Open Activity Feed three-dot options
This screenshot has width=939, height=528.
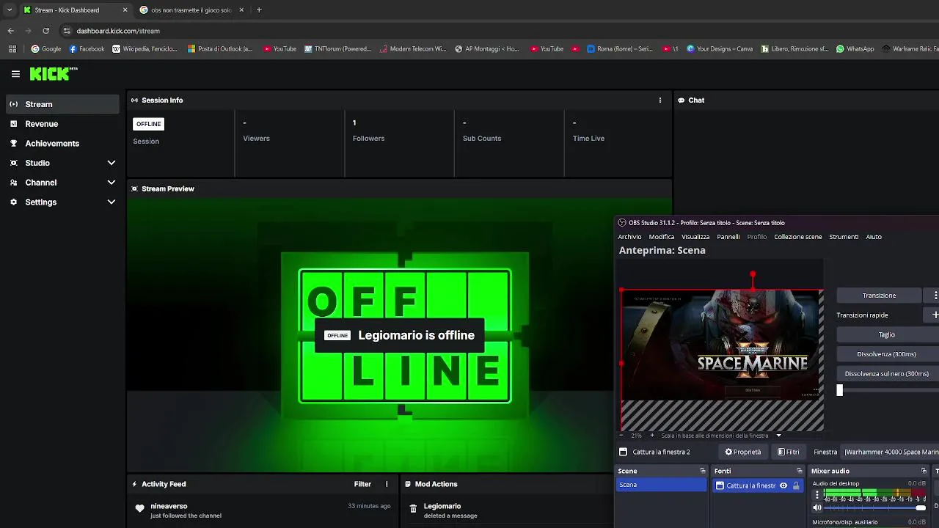pos(387,484)
